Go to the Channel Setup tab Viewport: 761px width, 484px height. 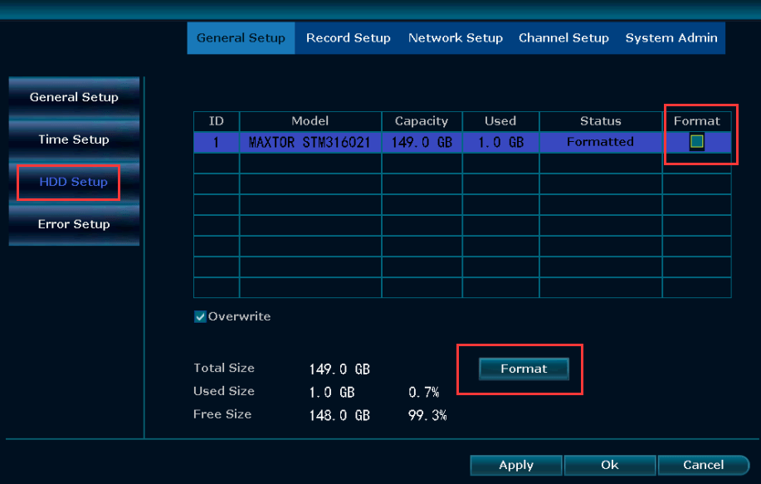(x=563, y=38)
